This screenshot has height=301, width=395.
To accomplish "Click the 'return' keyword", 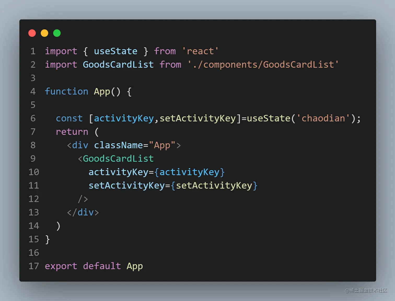I will [72, 132].
